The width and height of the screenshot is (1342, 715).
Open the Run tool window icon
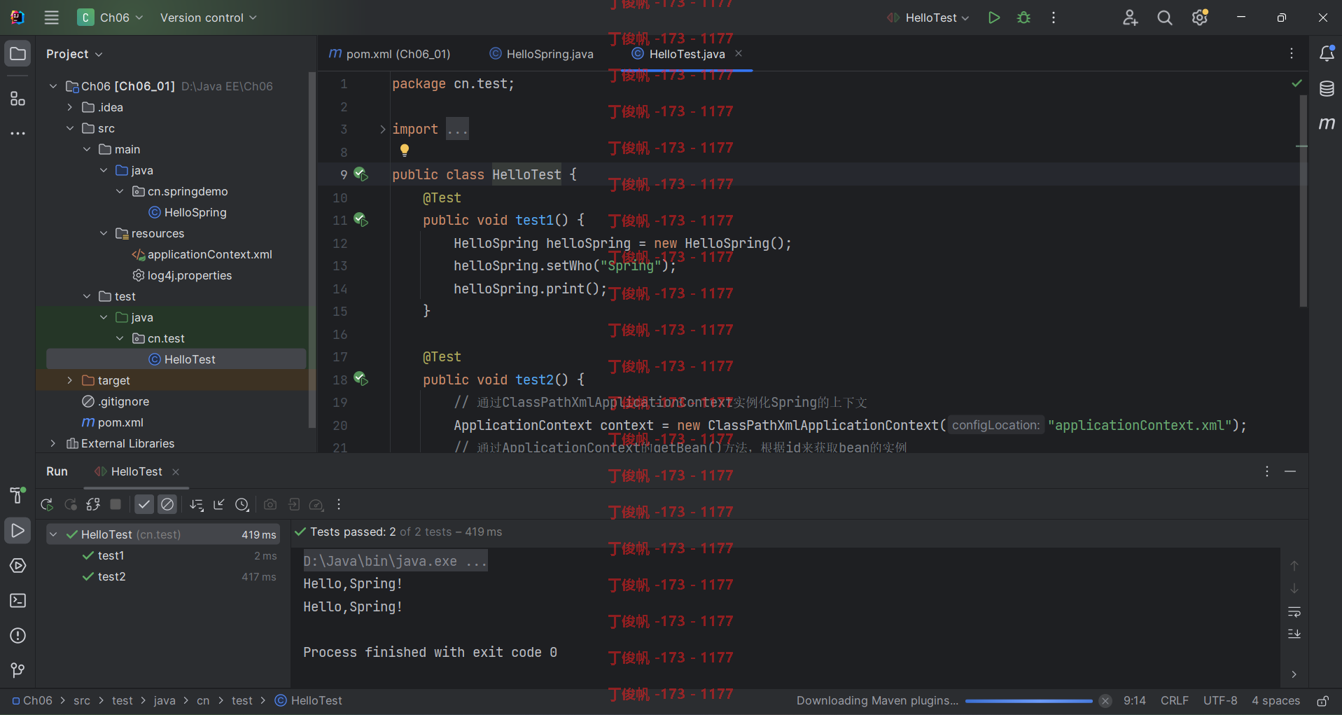[18, 531]
